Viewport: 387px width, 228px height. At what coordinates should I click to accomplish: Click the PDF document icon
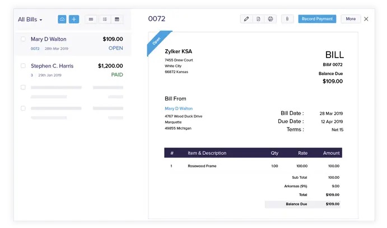pyautogui.click(x=258, y=19)
